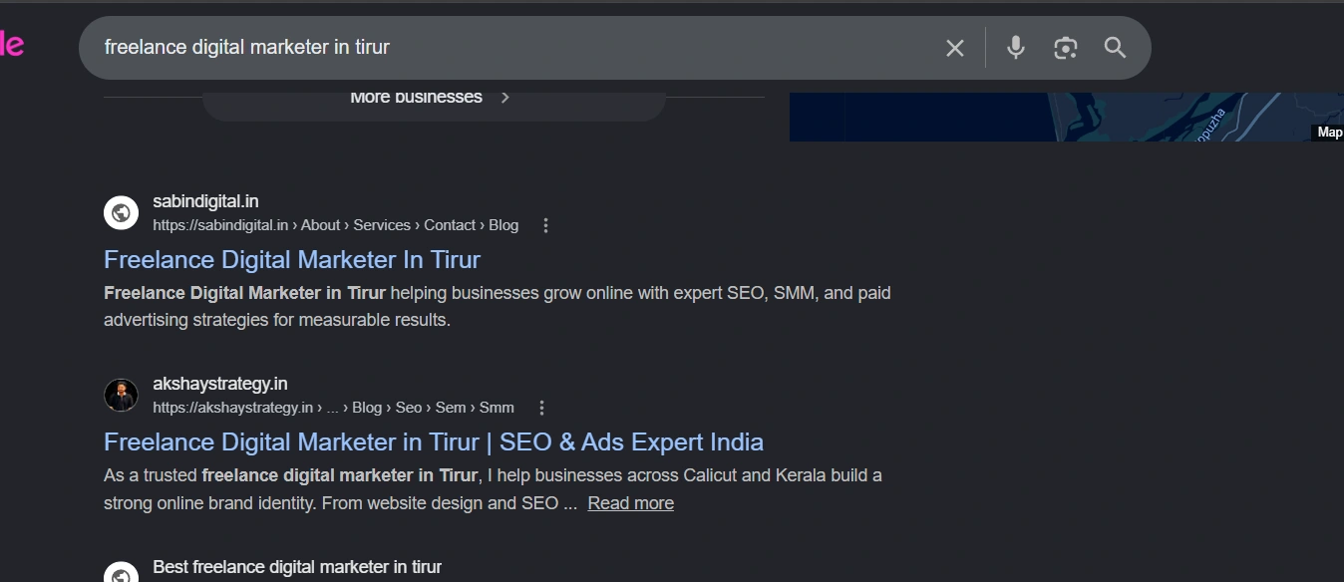Open sabindigital.in favicon globe icon
Image resolution: width=1344 pixels, height=582 pixels.
point(121,212)
